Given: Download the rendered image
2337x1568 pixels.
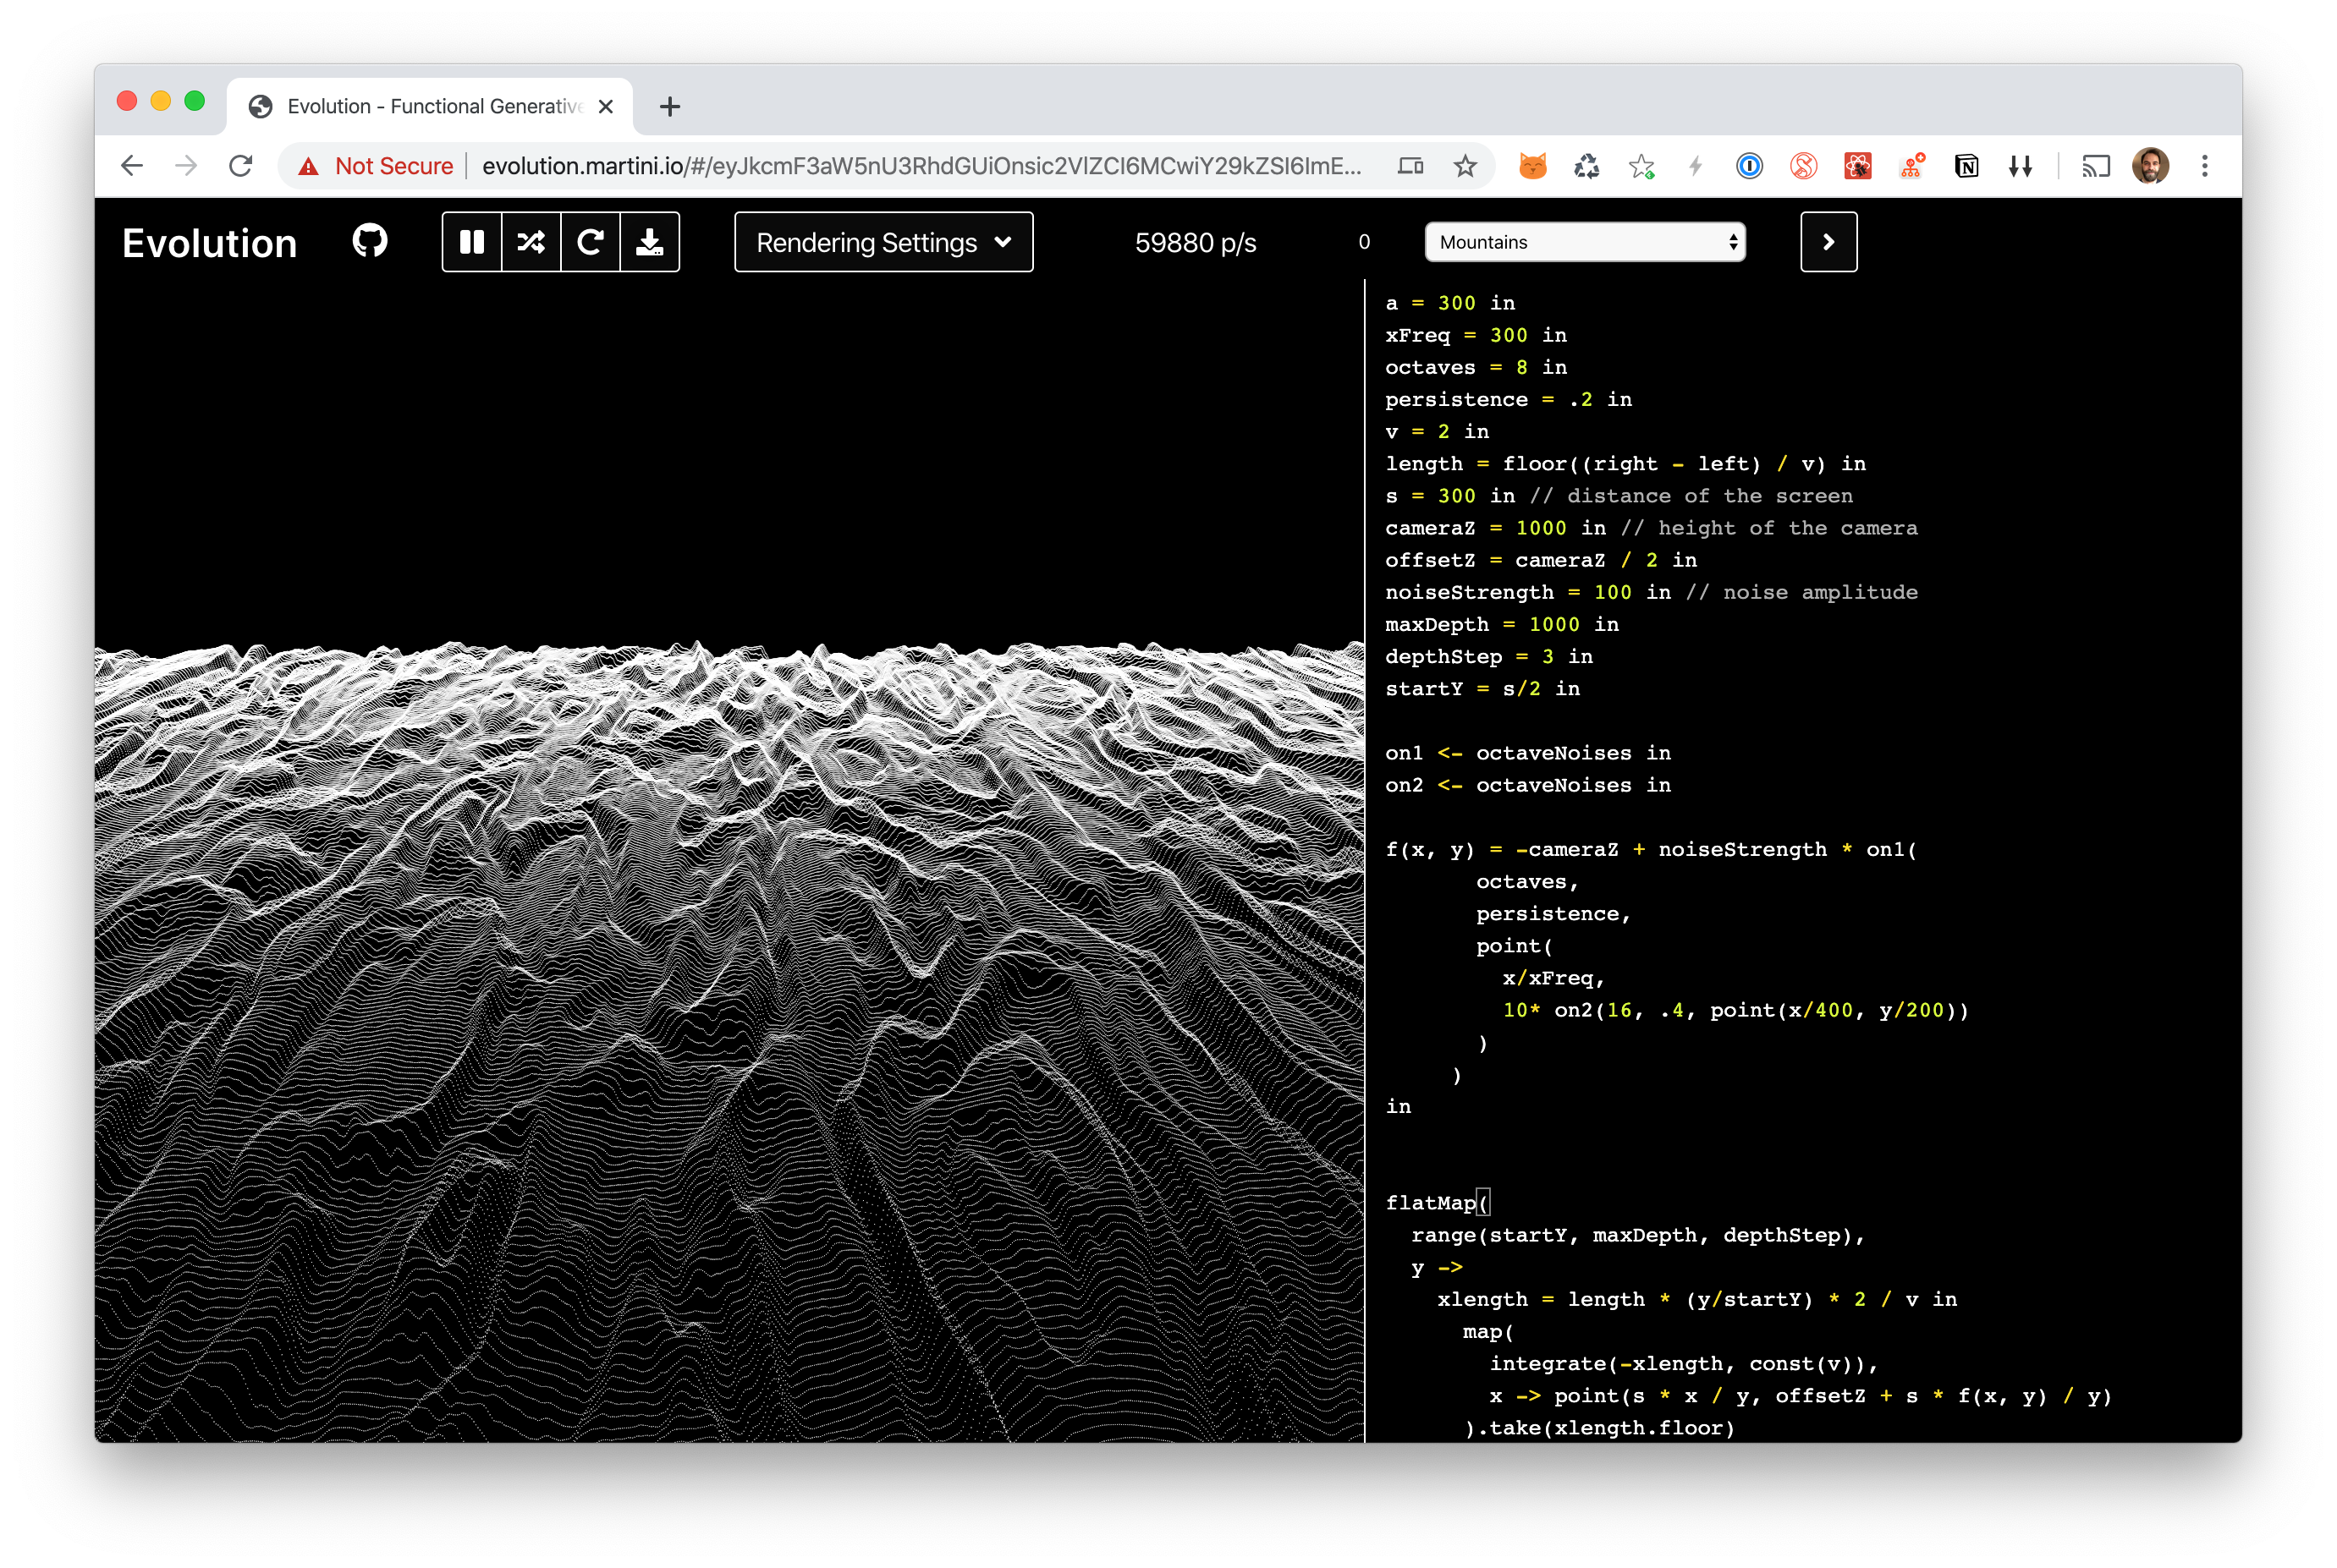Looking at the screenshot, I should pyautogui.click(x=651, y=242).
